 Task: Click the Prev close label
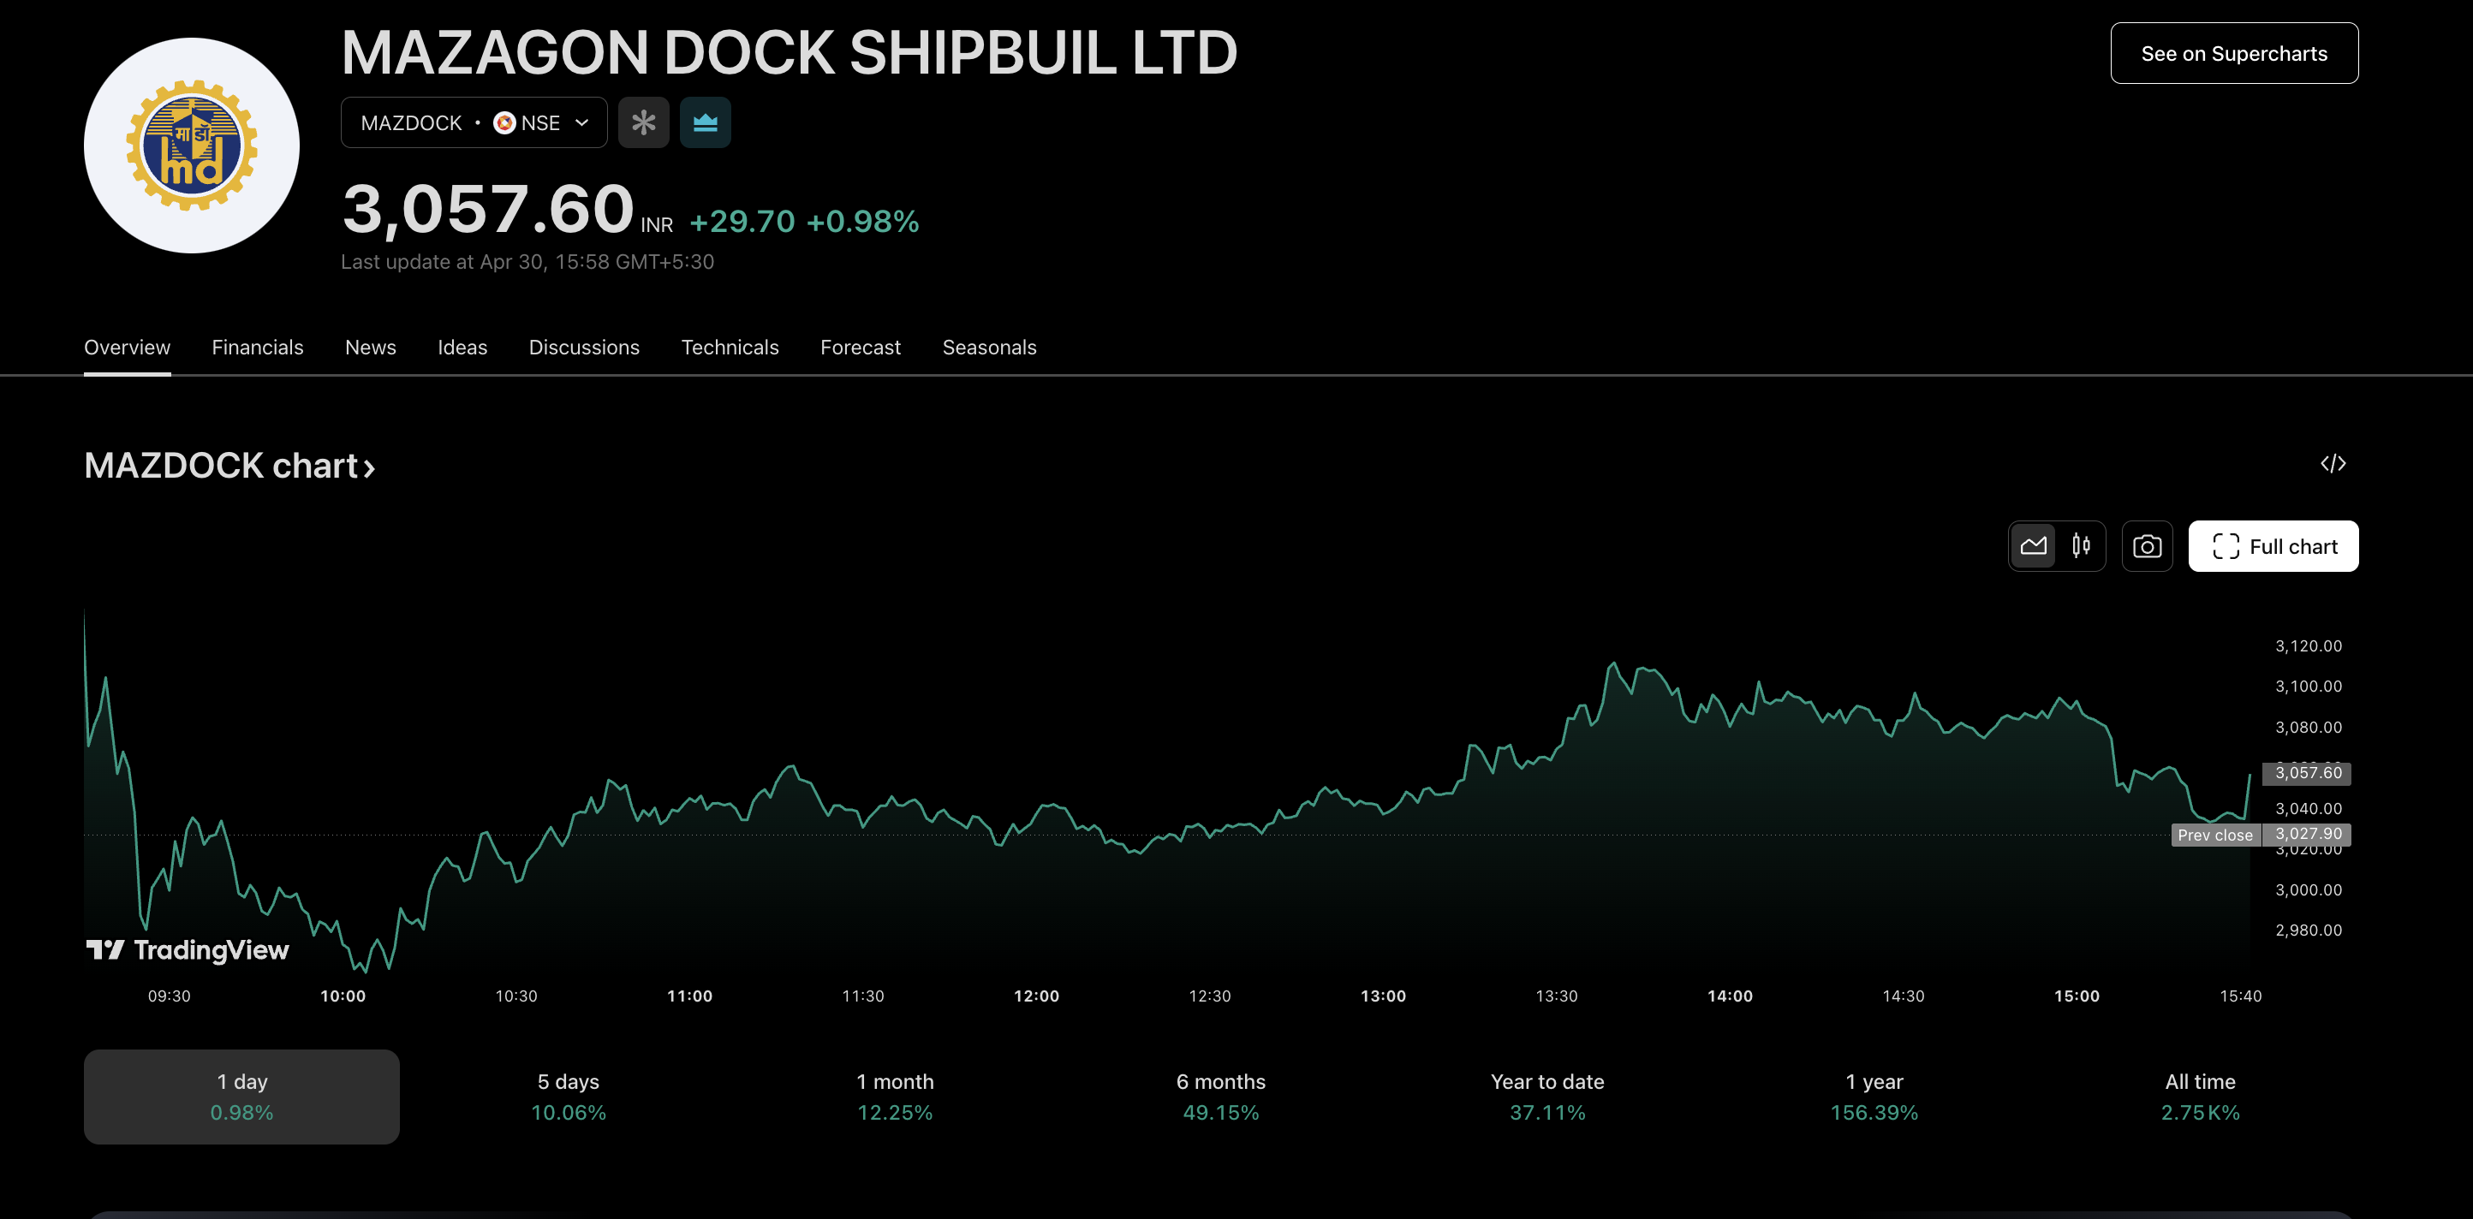pos(2214,835)
